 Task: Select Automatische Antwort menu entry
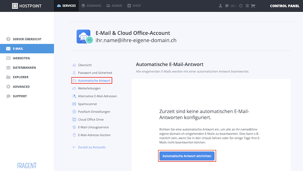[94, 81]
